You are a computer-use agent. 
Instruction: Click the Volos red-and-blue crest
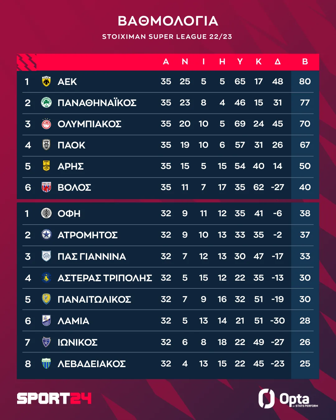point(46,187)
